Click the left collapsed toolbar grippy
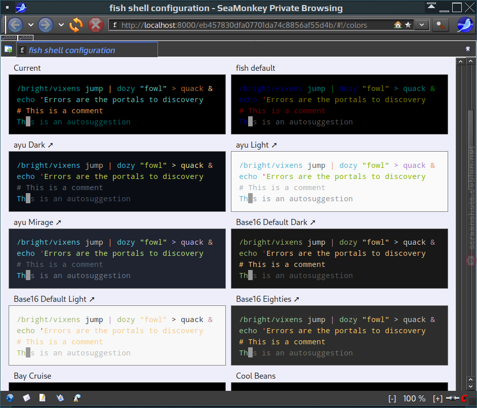This screenshot has height=408, width=477. [9, 38]
